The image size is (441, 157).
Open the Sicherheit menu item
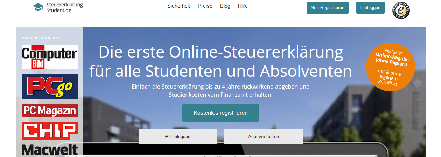click(178, 6)
